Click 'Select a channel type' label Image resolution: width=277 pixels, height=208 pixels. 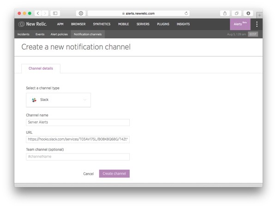click(x=42, y=88)
